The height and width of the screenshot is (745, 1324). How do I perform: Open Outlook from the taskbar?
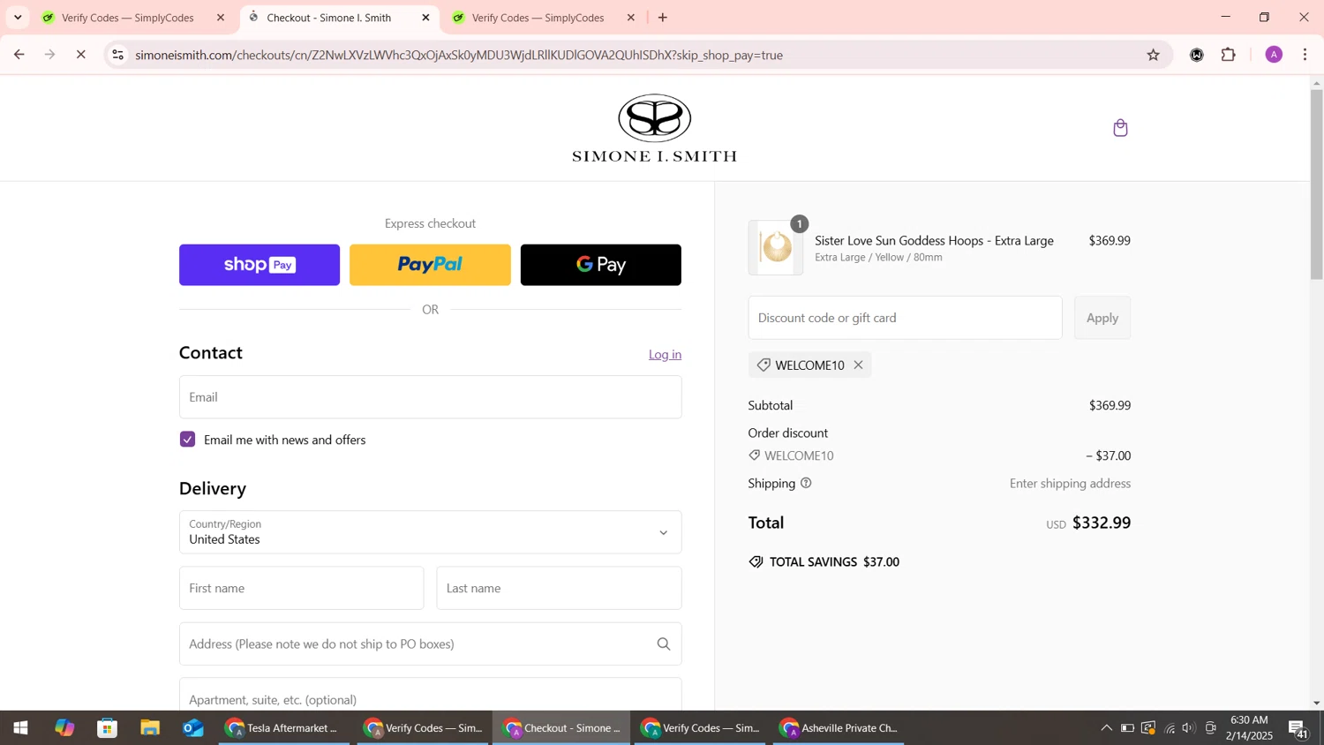193,728
